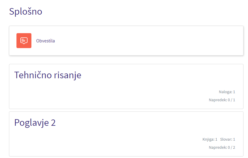Image resolution: width=248 pixels, height=158 pixels.
Task: Click Napredek: 0 / 2 progress text
Action: [222, 148]
